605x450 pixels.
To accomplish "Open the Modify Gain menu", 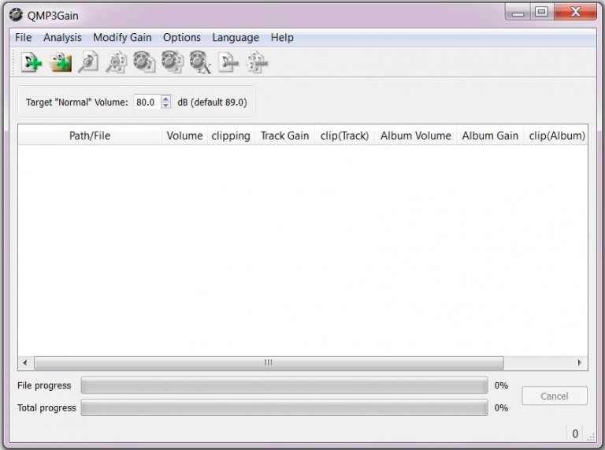I will (122, 38).
